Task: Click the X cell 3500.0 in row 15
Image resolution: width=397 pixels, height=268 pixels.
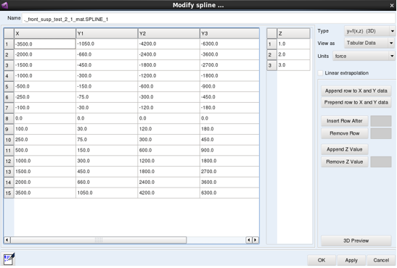Action: [x=45, y=193]
